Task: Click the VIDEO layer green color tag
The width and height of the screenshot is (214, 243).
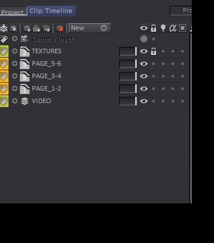Action: tap(4, 101)
